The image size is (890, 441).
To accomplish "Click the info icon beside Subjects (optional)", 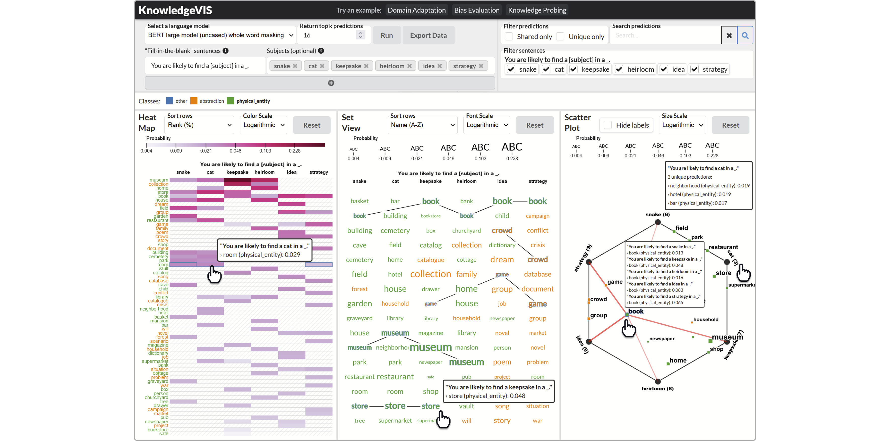I will click(321, 51).
